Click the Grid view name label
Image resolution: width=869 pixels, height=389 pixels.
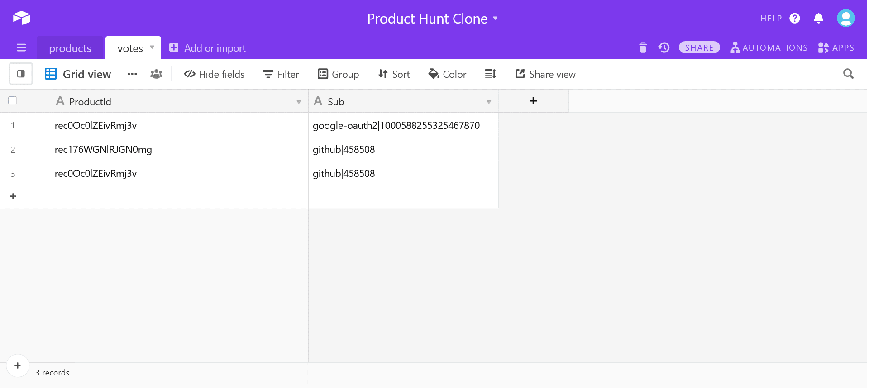(87, 74)
